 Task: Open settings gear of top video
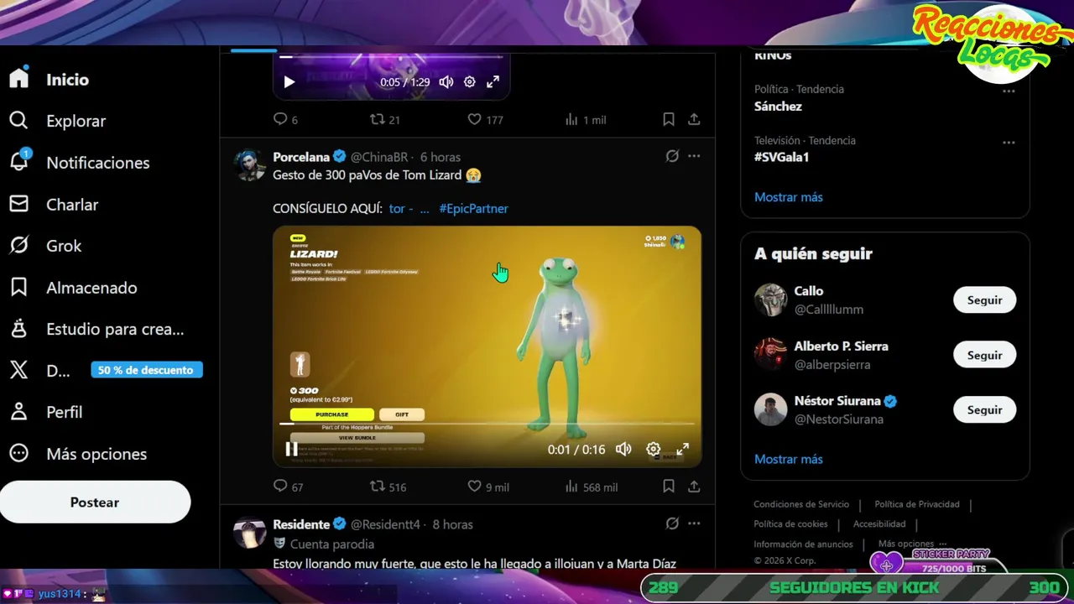pos(470,82)
